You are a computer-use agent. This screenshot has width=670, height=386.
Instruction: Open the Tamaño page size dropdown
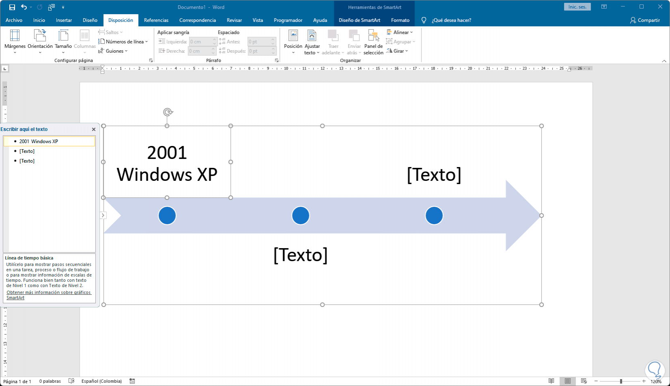[63, 42]
